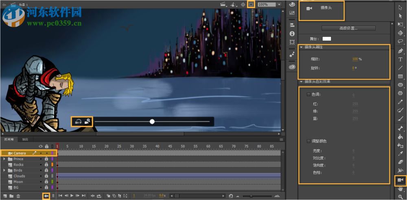Screen dimensions: 407x200
Task: Open the stage zoom percentage dropdown
Action: pos(279,4)
